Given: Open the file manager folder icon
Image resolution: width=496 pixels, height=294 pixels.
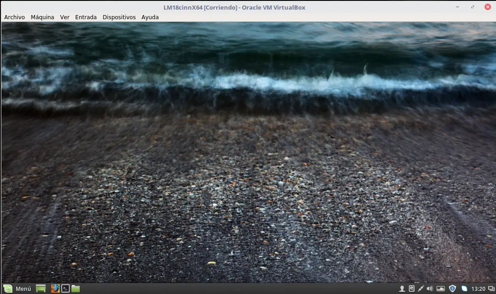Looking at the screenshot, I should 76,289.
